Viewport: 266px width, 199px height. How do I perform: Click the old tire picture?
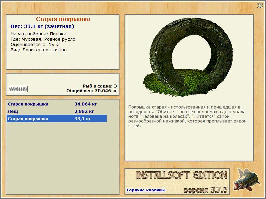tap(187, 57)
